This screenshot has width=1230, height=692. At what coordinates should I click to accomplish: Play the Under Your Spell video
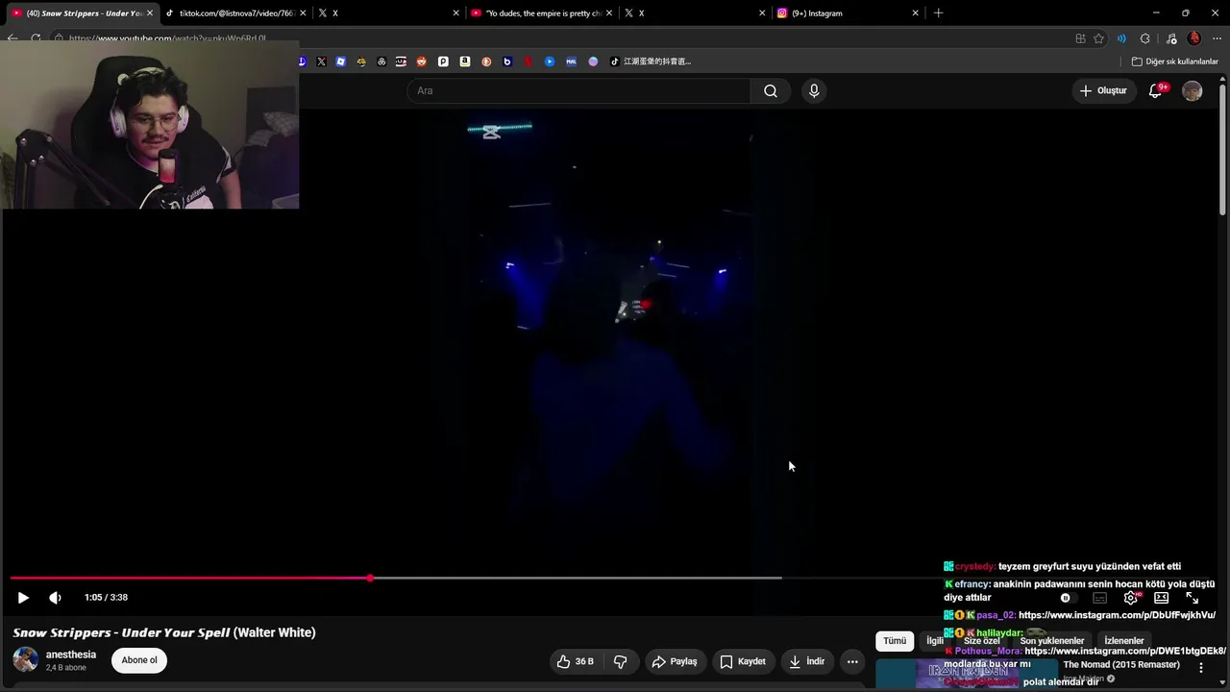tap(23, 598)
